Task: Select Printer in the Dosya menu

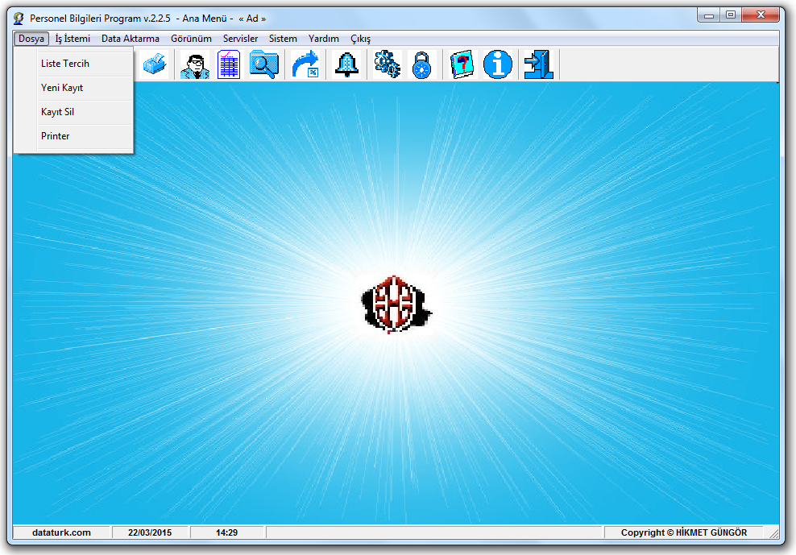Action: coord(74,136)
